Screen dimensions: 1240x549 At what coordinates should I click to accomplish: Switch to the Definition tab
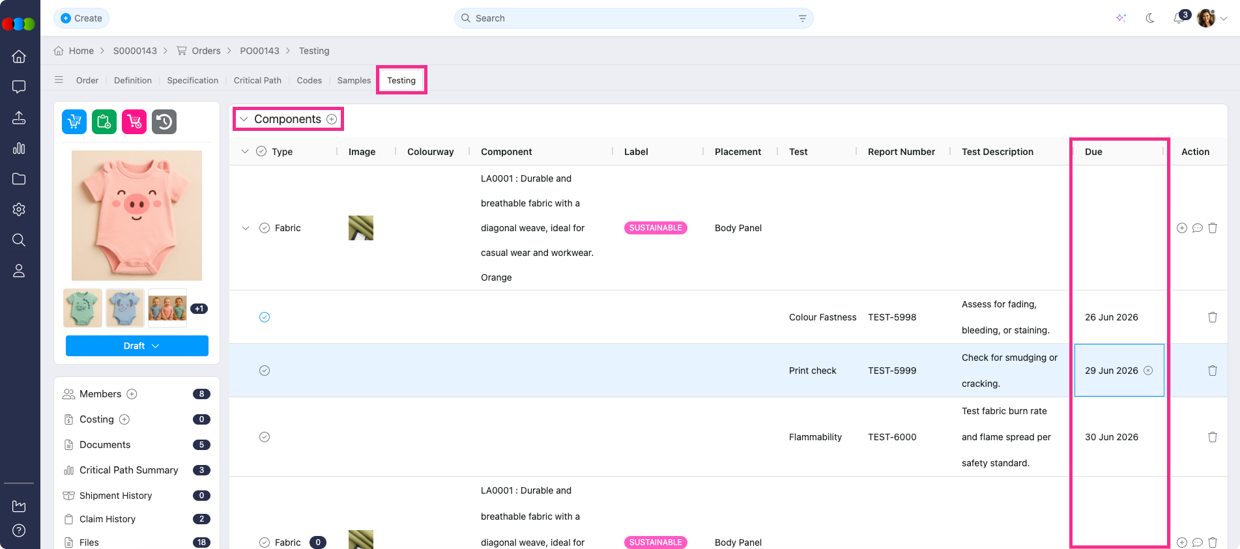point(133,81)
